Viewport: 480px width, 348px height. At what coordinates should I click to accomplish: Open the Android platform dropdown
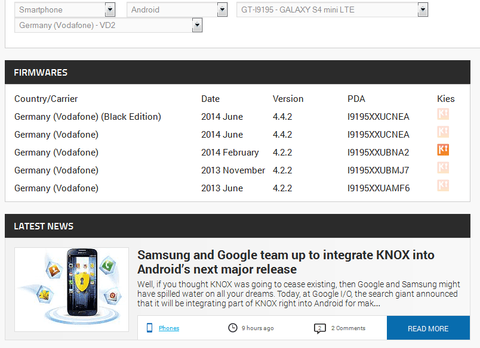tap(177, 10)
